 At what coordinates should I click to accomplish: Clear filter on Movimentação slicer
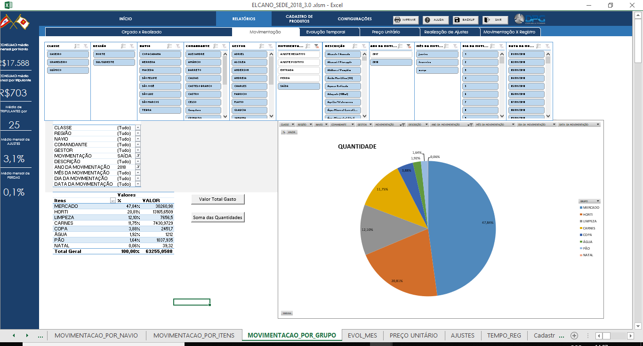click(x=316, y=46)
